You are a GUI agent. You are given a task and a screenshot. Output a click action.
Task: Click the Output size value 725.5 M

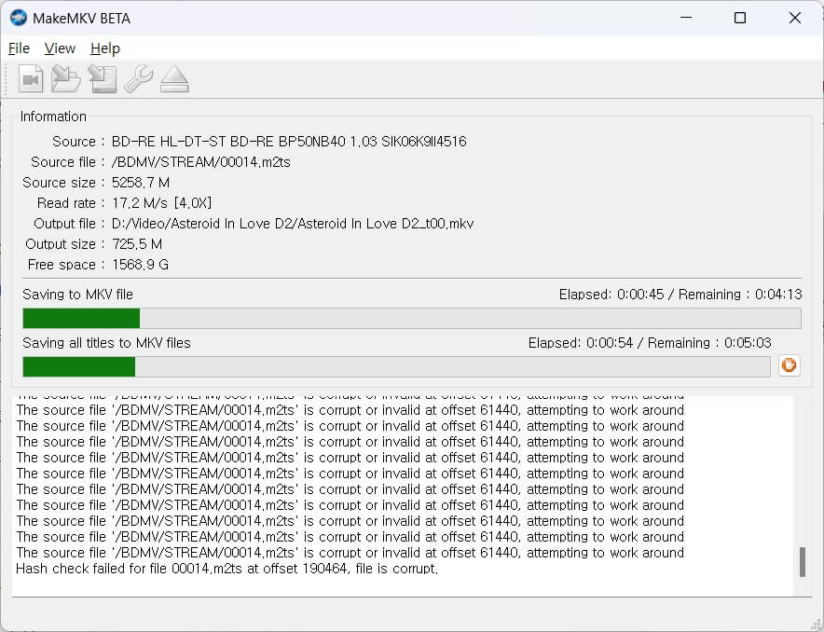click(x=137, y=244)
